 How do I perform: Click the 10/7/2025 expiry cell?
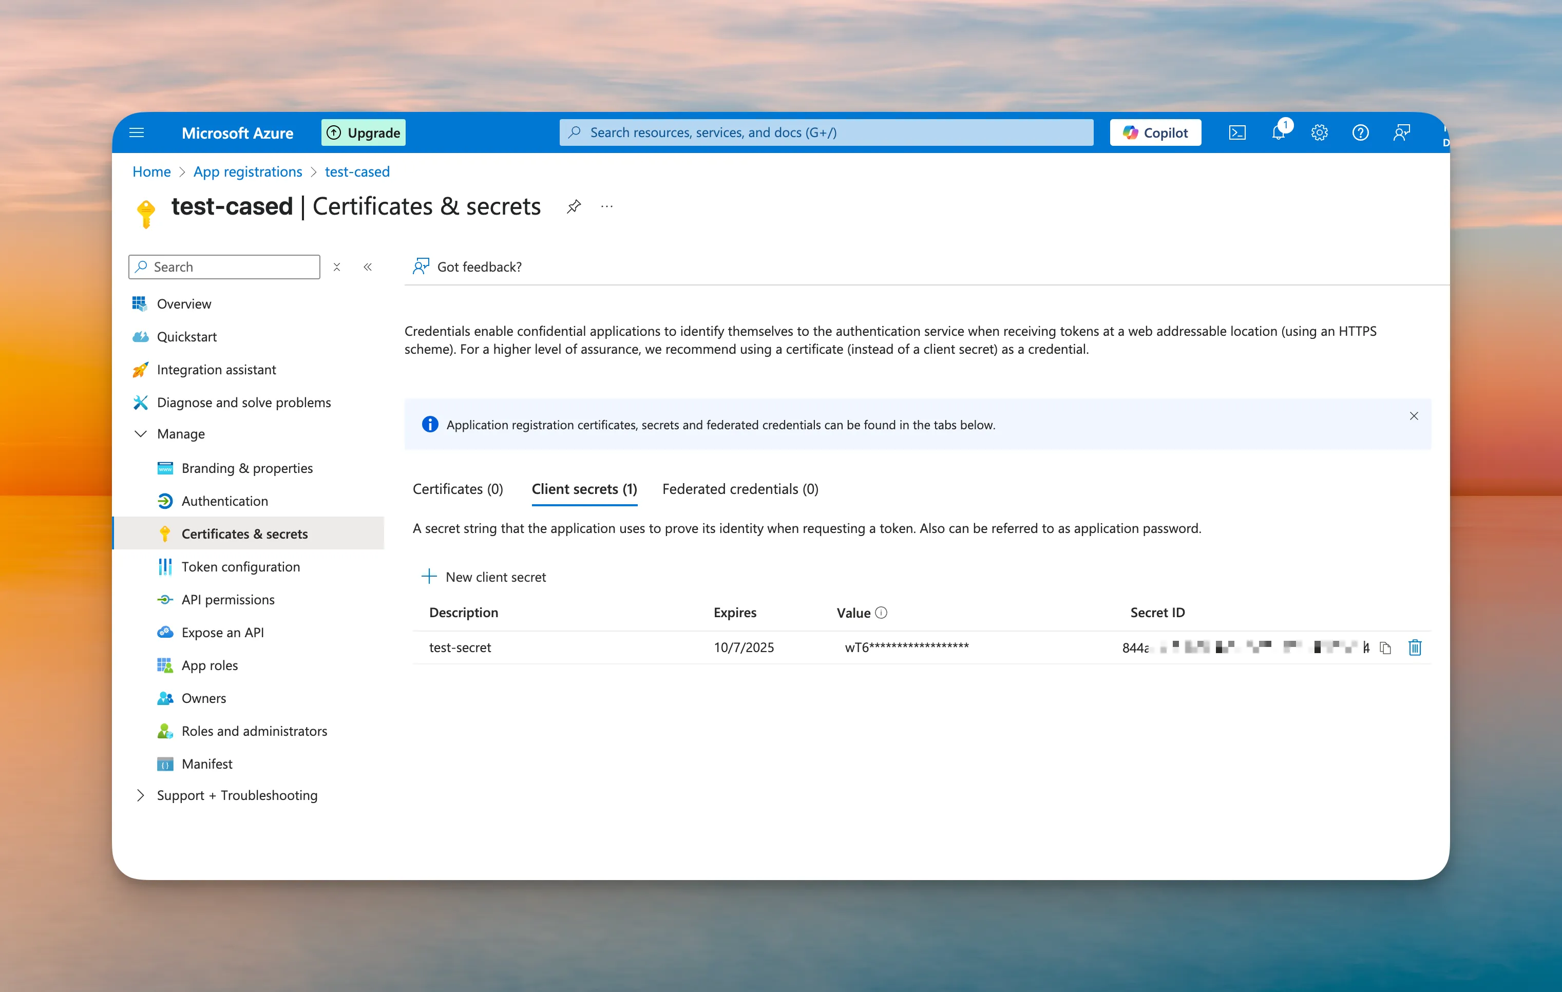click(x=744, y=647)
